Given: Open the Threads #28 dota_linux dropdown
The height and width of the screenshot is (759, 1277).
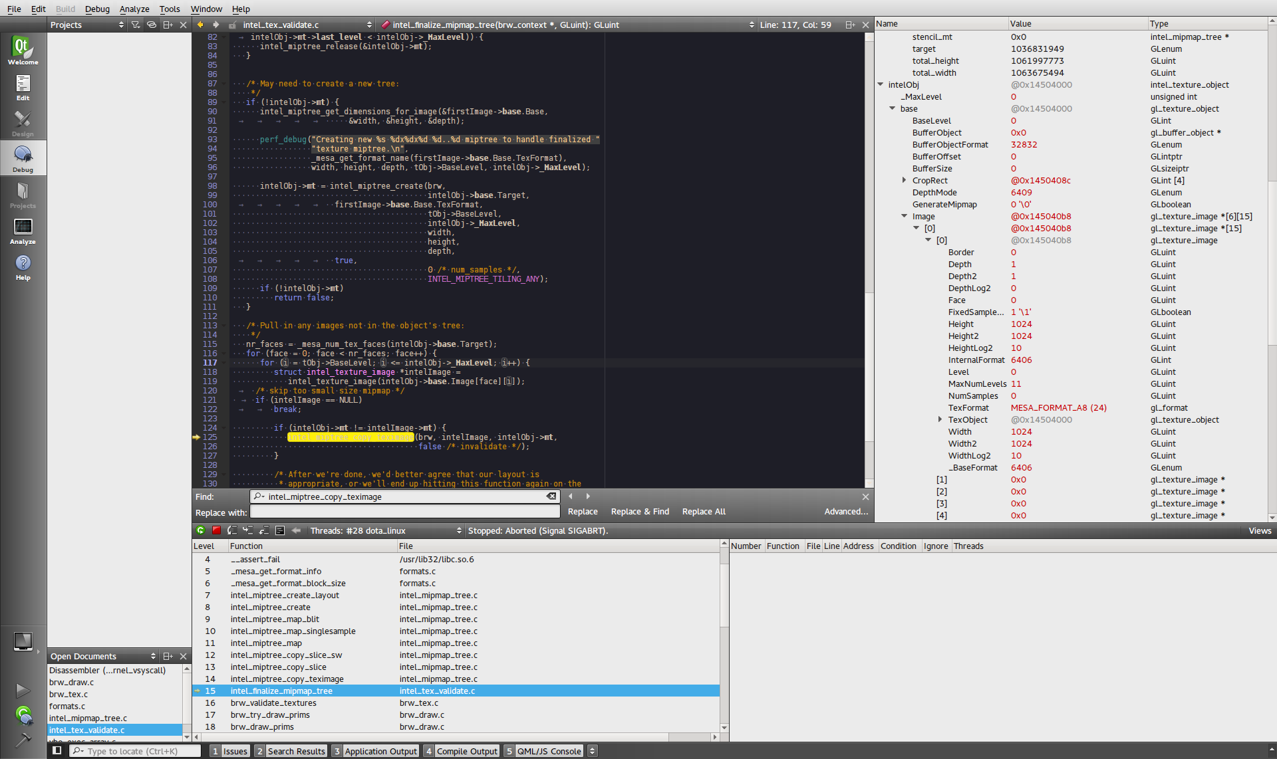Looking at the screenshot, I should point(386,530).
